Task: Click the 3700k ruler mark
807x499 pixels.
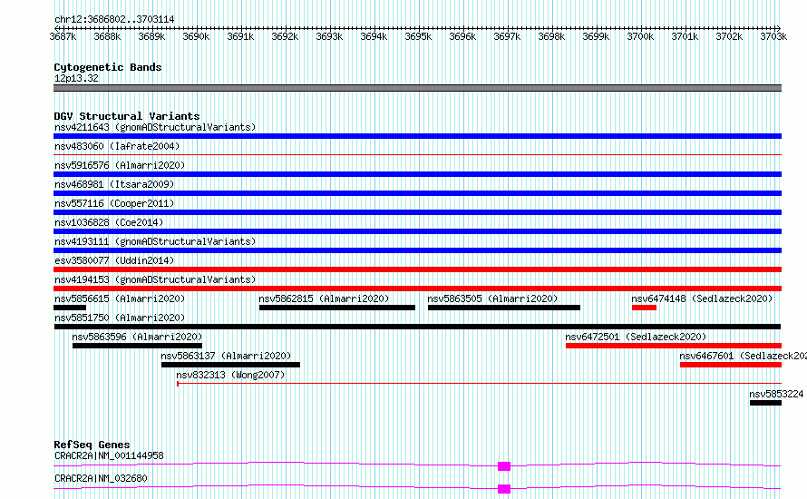Action: [x=640, y=36]
